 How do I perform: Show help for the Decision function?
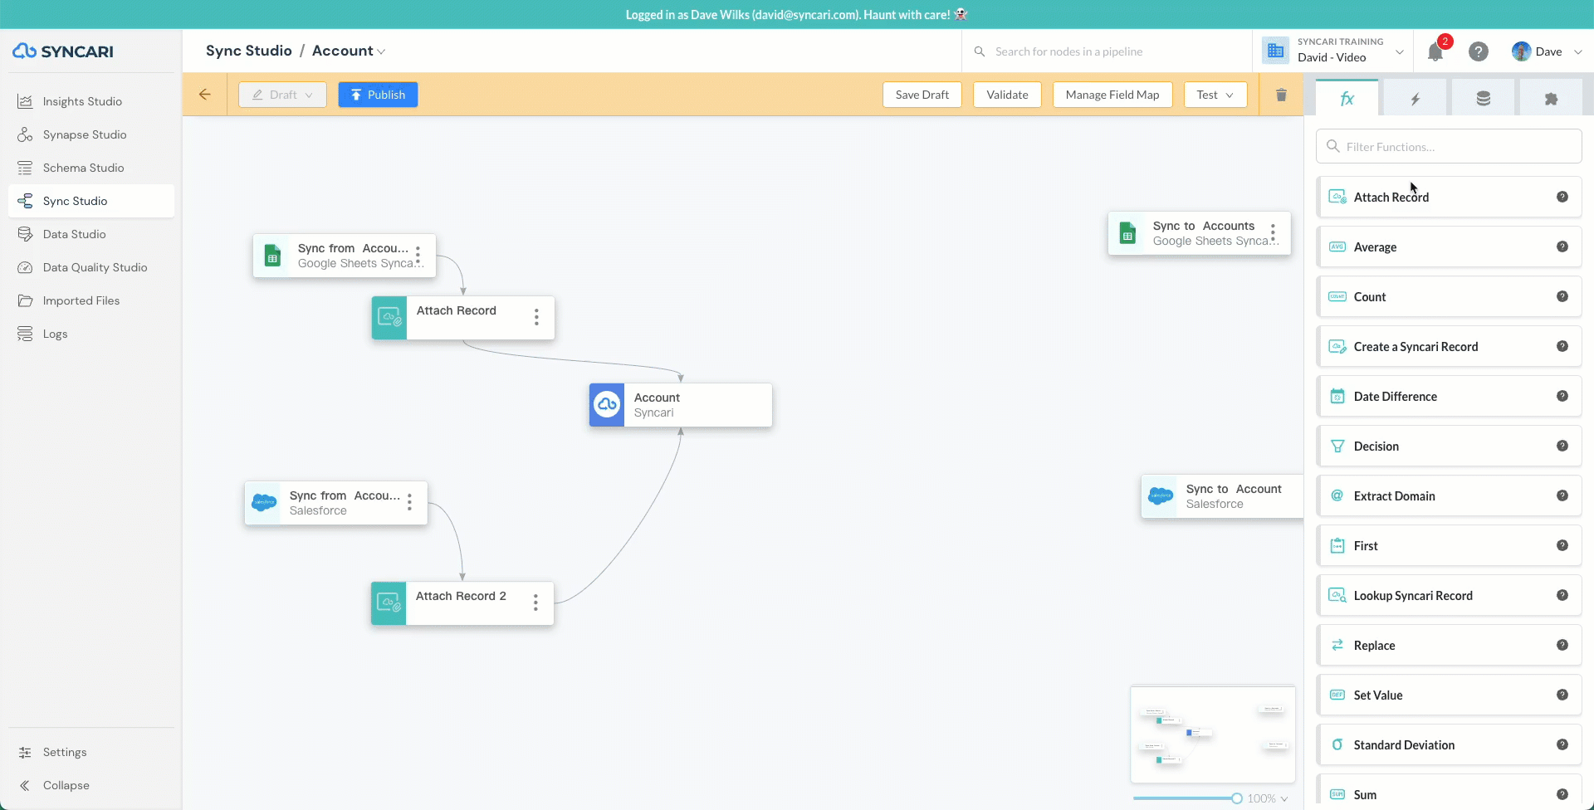[1562, 446]
